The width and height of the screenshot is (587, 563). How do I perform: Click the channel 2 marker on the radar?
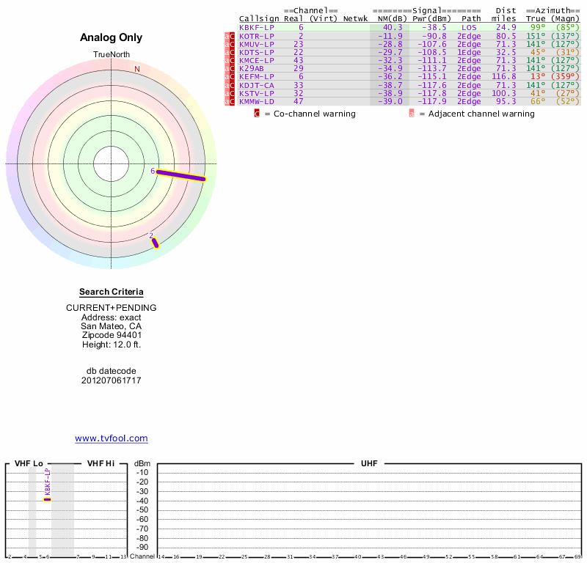[x=155, y=243]
